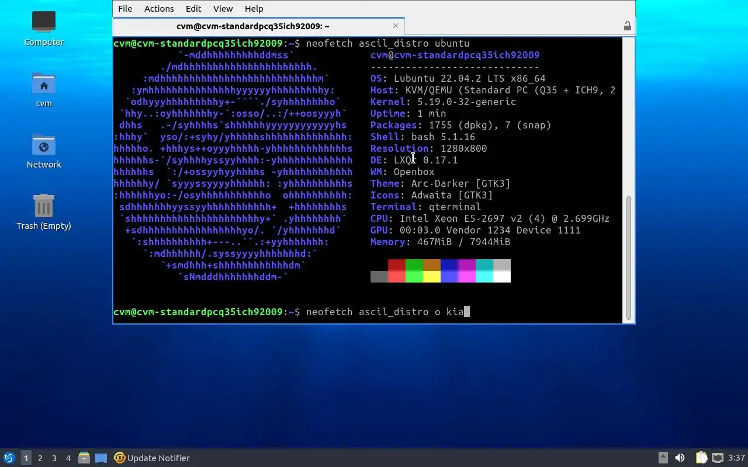
Task: Click the 'Terminal: qterminal' line
Action: pyautogui.click(x=425, y=207)
